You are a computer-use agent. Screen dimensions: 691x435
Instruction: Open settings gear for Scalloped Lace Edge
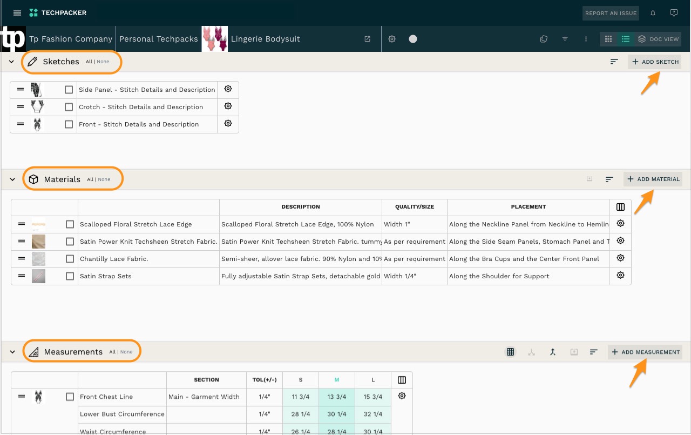click(620, 224)
